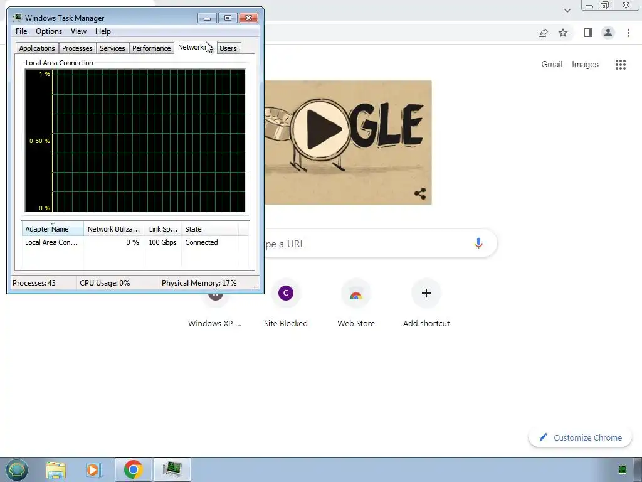Play the Google Doodle

pos(322,129)
